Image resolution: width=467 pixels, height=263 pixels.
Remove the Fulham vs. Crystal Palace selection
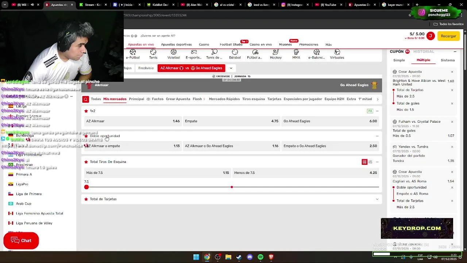[x=452, y=122]
